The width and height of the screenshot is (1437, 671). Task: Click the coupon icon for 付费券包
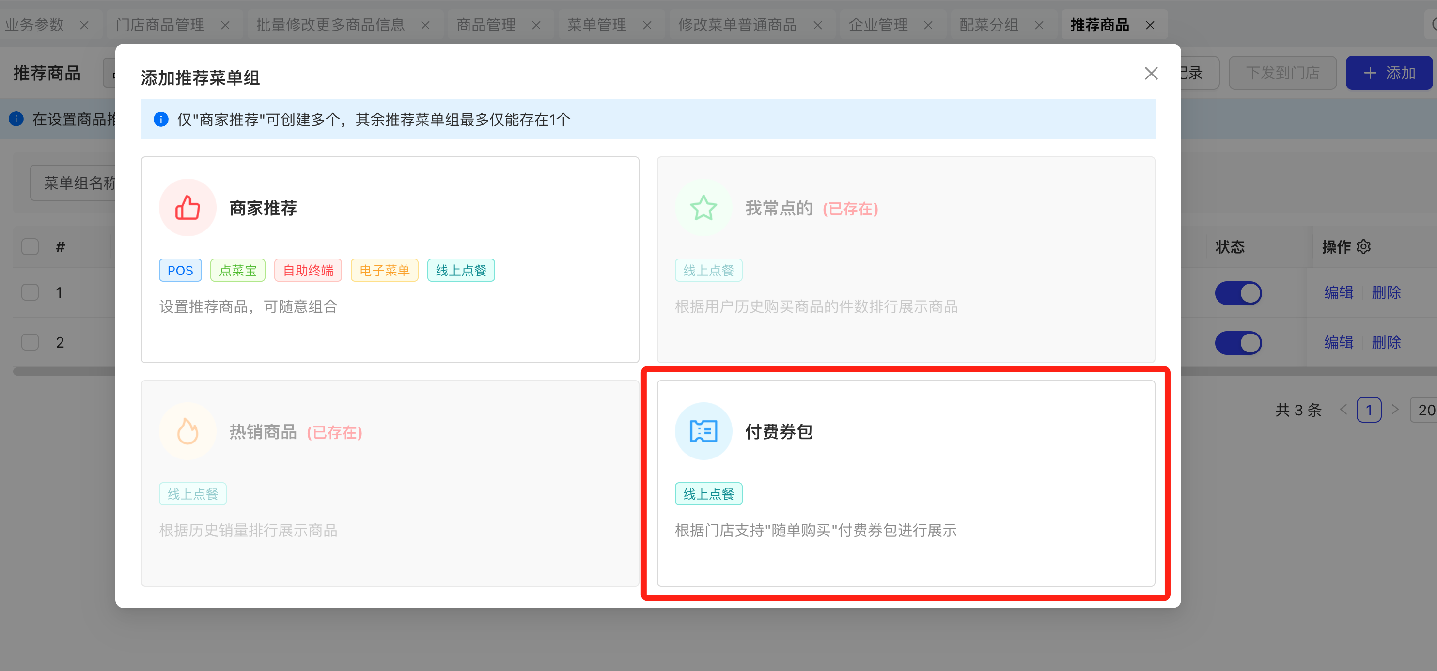(703, 431)
